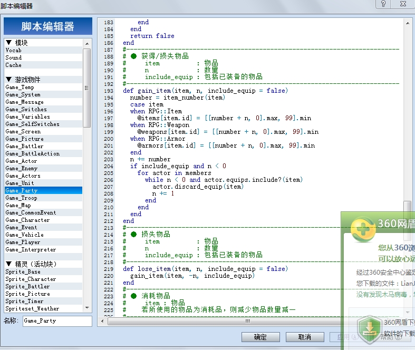This screenshot has width=415, height=350.
Task: Open the Game_Switches script
Action: pos(43,109)
